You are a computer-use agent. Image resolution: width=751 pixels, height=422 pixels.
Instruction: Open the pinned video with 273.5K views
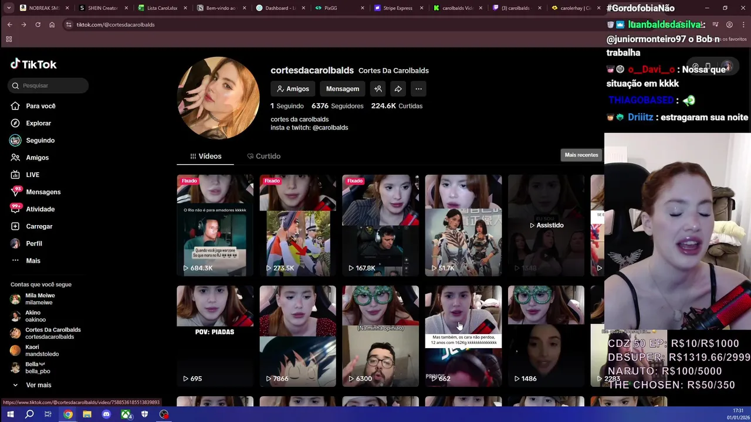coord(298,225)
